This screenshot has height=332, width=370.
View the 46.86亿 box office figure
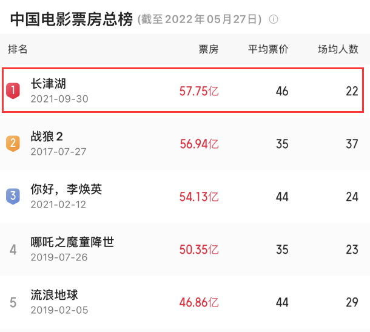pos(199,302)
